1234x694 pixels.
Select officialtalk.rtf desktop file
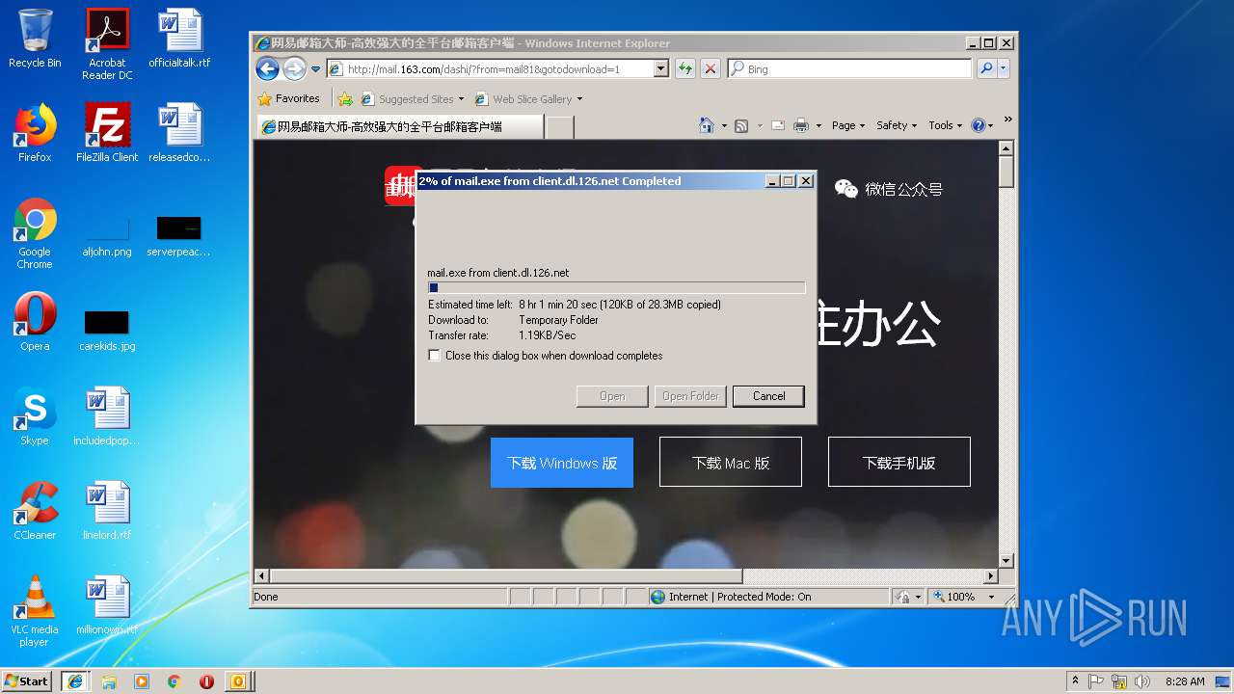coord(179,39)
